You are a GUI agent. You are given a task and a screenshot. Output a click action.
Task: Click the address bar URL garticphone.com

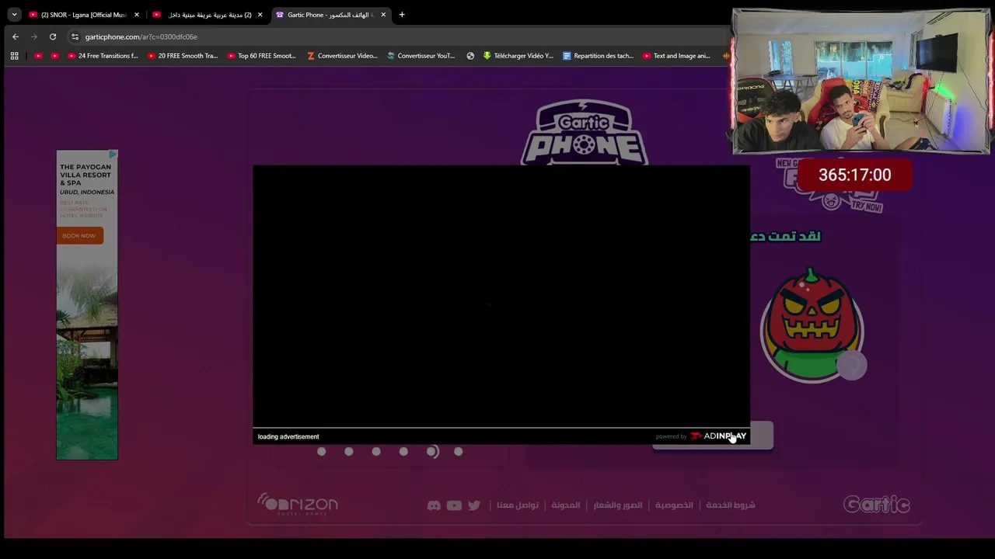141,36
